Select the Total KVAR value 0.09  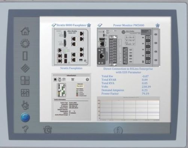pos(145,80)
